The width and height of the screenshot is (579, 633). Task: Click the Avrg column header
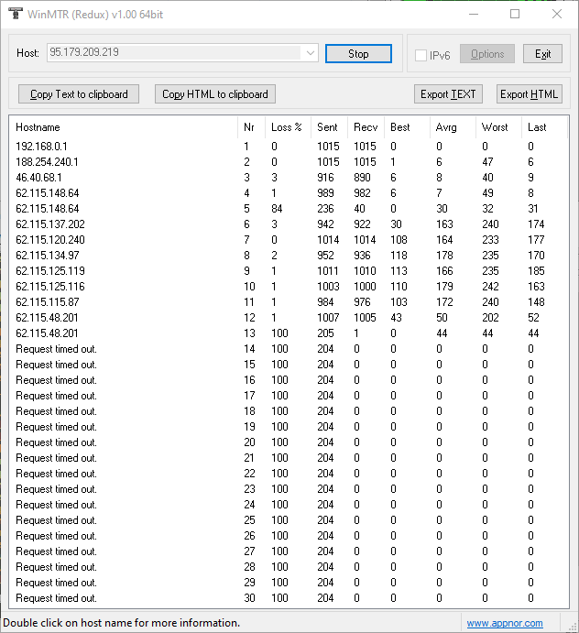(453, 127)
